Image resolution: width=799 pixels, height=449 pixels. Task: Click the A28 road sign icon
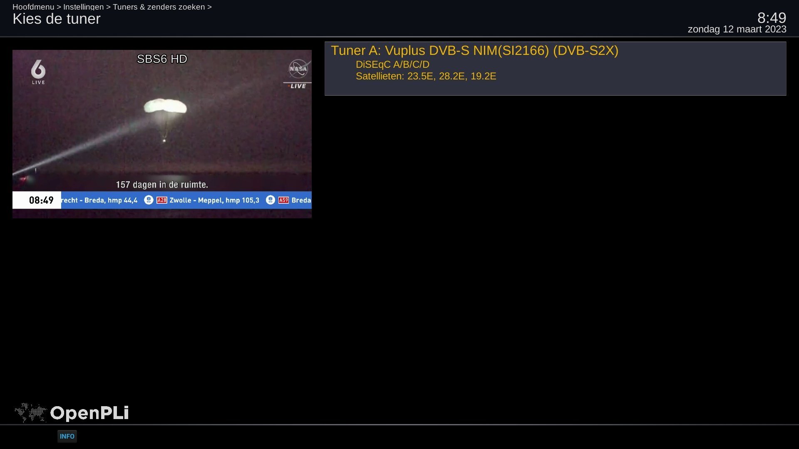click(x=161, y=200)
